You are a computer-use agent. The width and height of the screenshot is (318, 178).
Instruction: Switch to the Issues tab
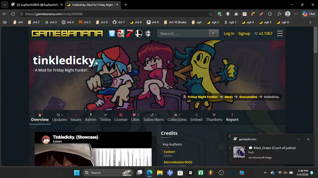tap(76, 117)
